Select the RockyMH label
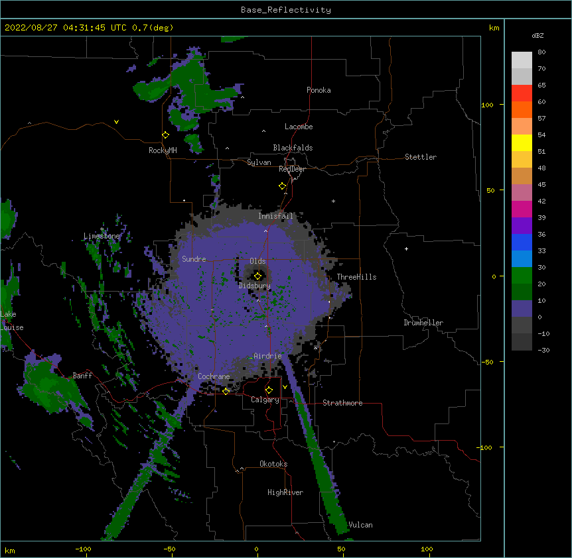572x558 pixels. click(163, 150)
